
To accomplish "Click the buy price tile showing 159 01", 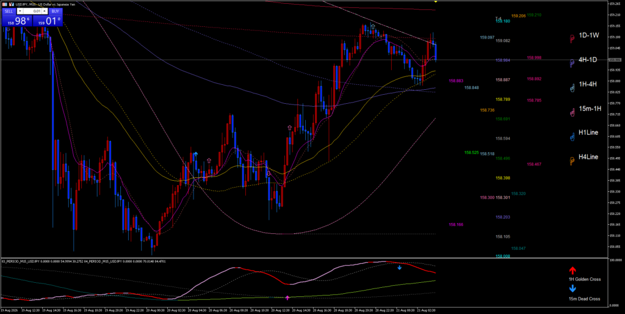I will (x=48, y=21).
